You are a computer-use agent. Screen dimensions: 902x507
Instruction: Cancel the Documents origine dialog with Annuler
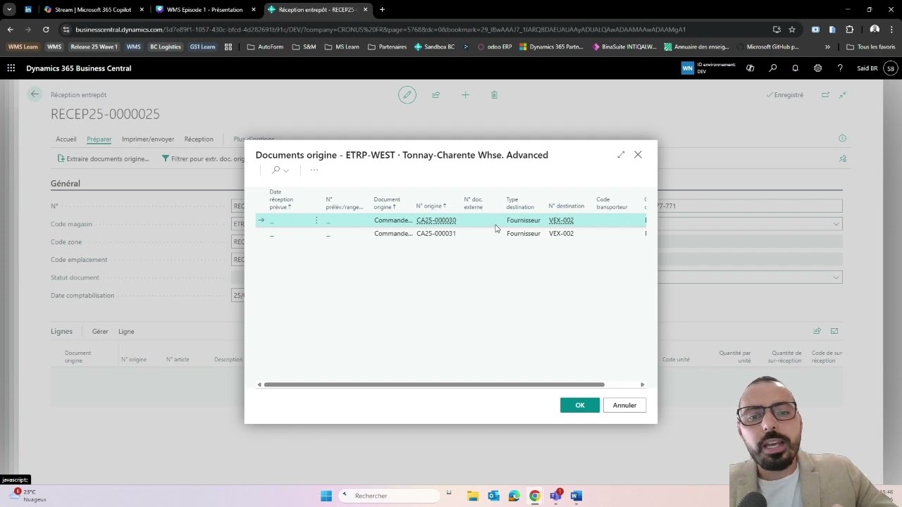pos(624,405)
